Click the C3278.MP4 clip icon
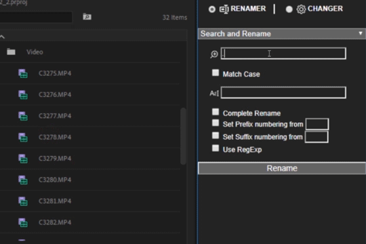Viewport: 366px width, 244px height. coord(23,137)
